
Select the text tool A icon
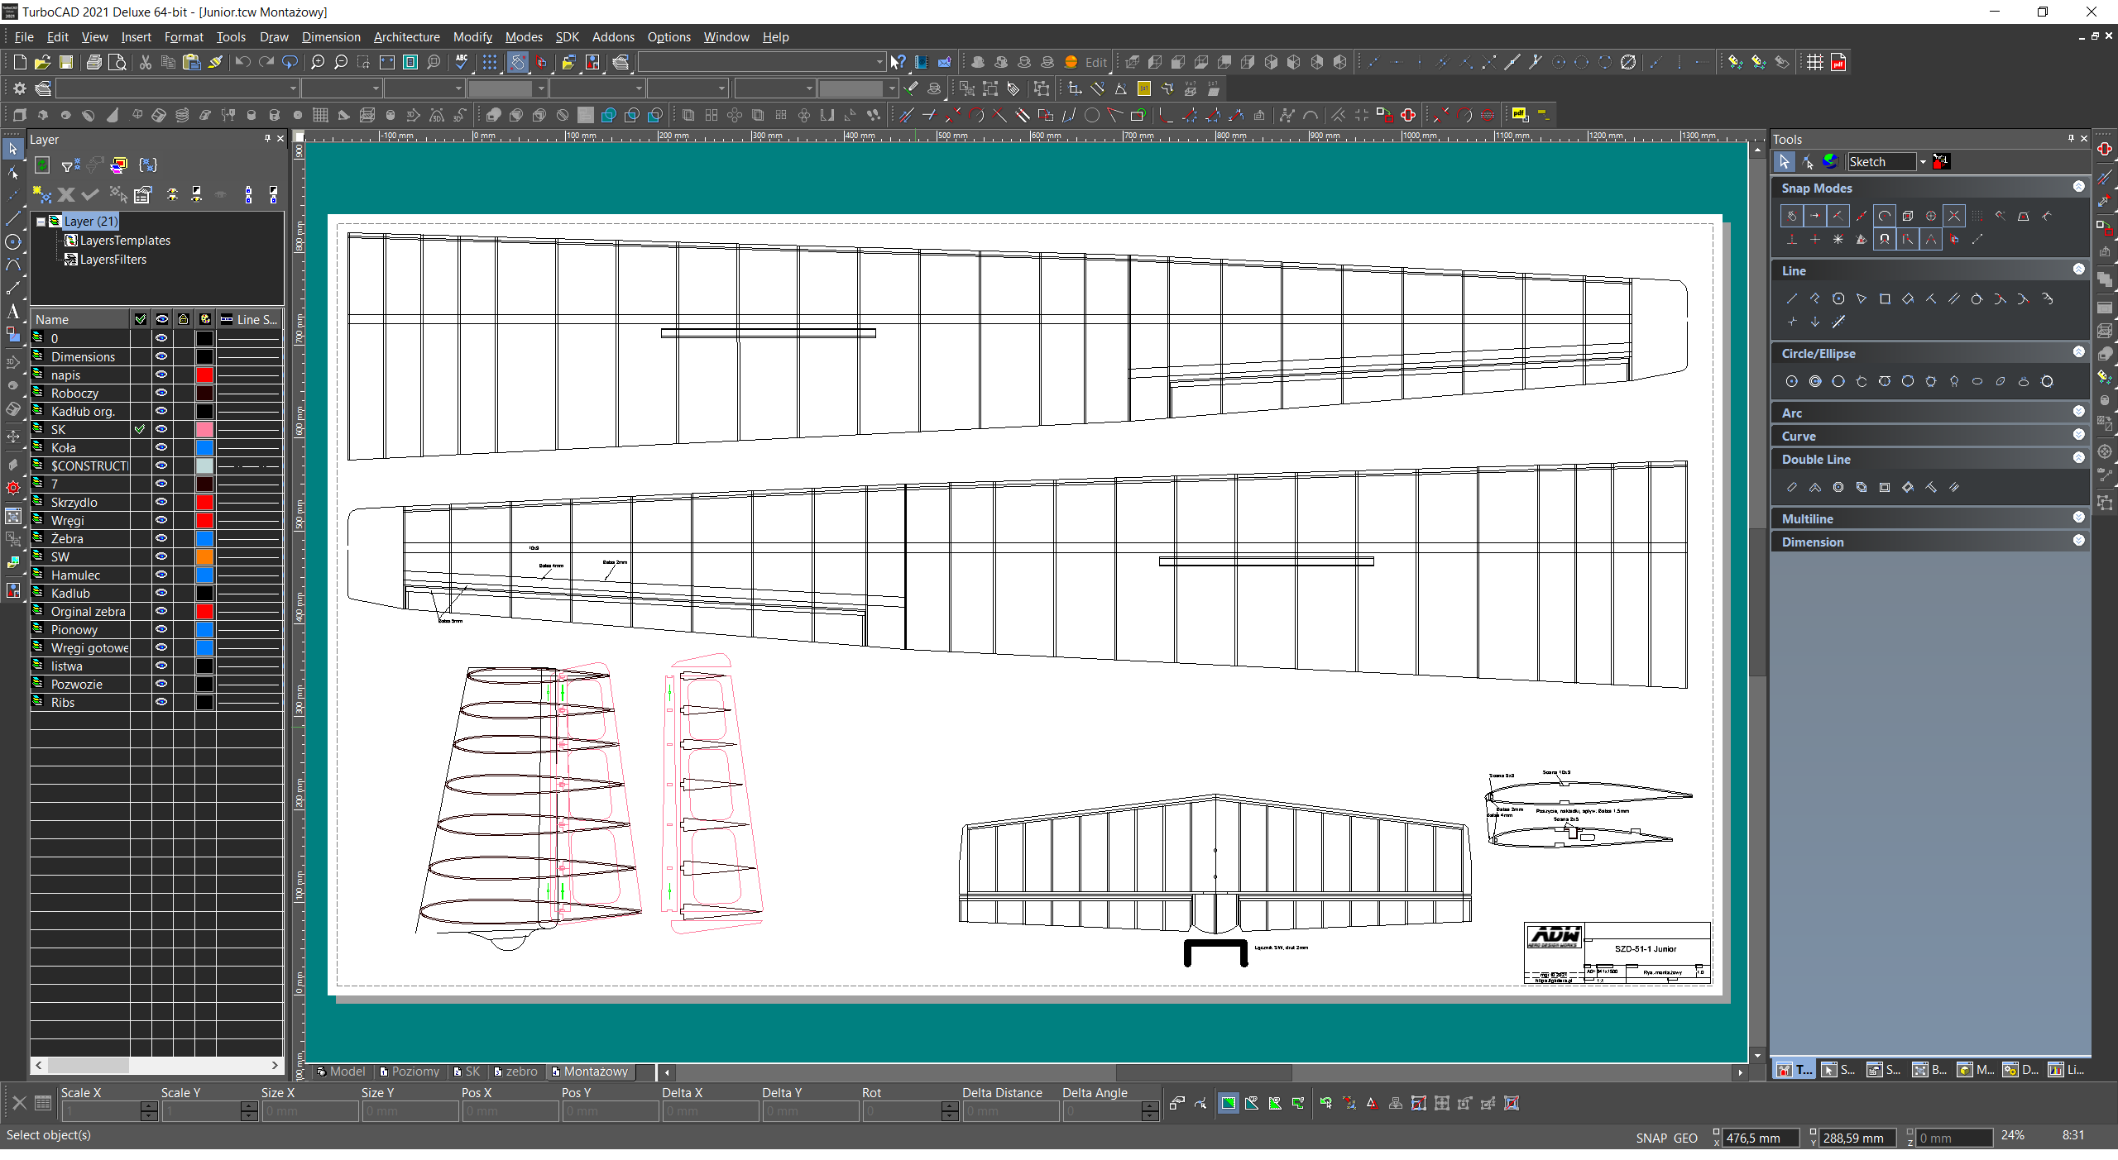click(x=12, y=311)
